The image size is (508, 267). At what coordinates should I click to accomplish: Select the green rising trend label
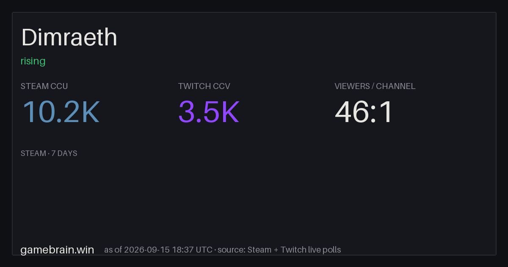33,61
